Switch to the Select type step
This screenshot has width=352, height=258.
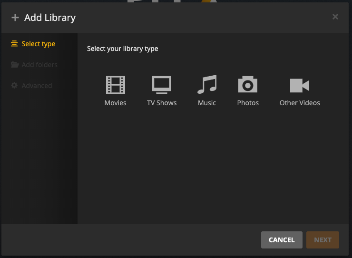coord(39,44)
